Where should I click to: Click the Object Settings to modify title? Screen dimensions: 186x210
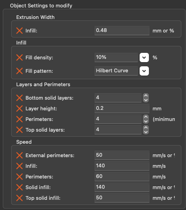[x=41, y=6]
